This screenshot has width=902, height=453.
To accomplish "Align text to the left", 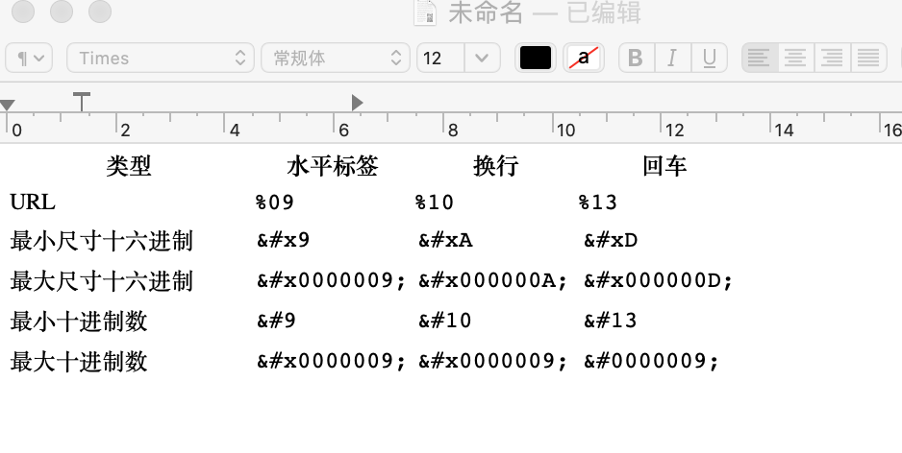I will [x=760, y=58].
